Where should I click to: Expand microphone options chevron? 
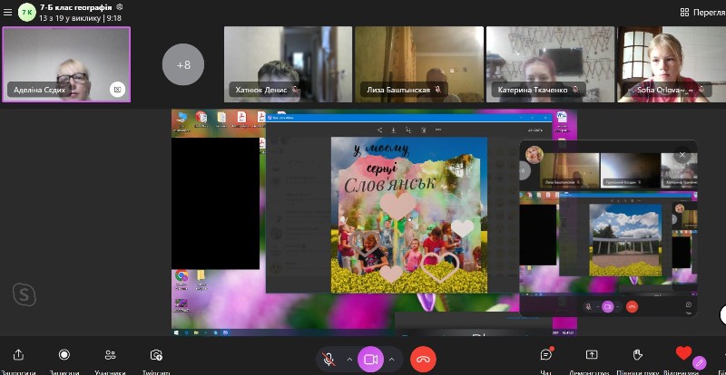pos(349,360)
